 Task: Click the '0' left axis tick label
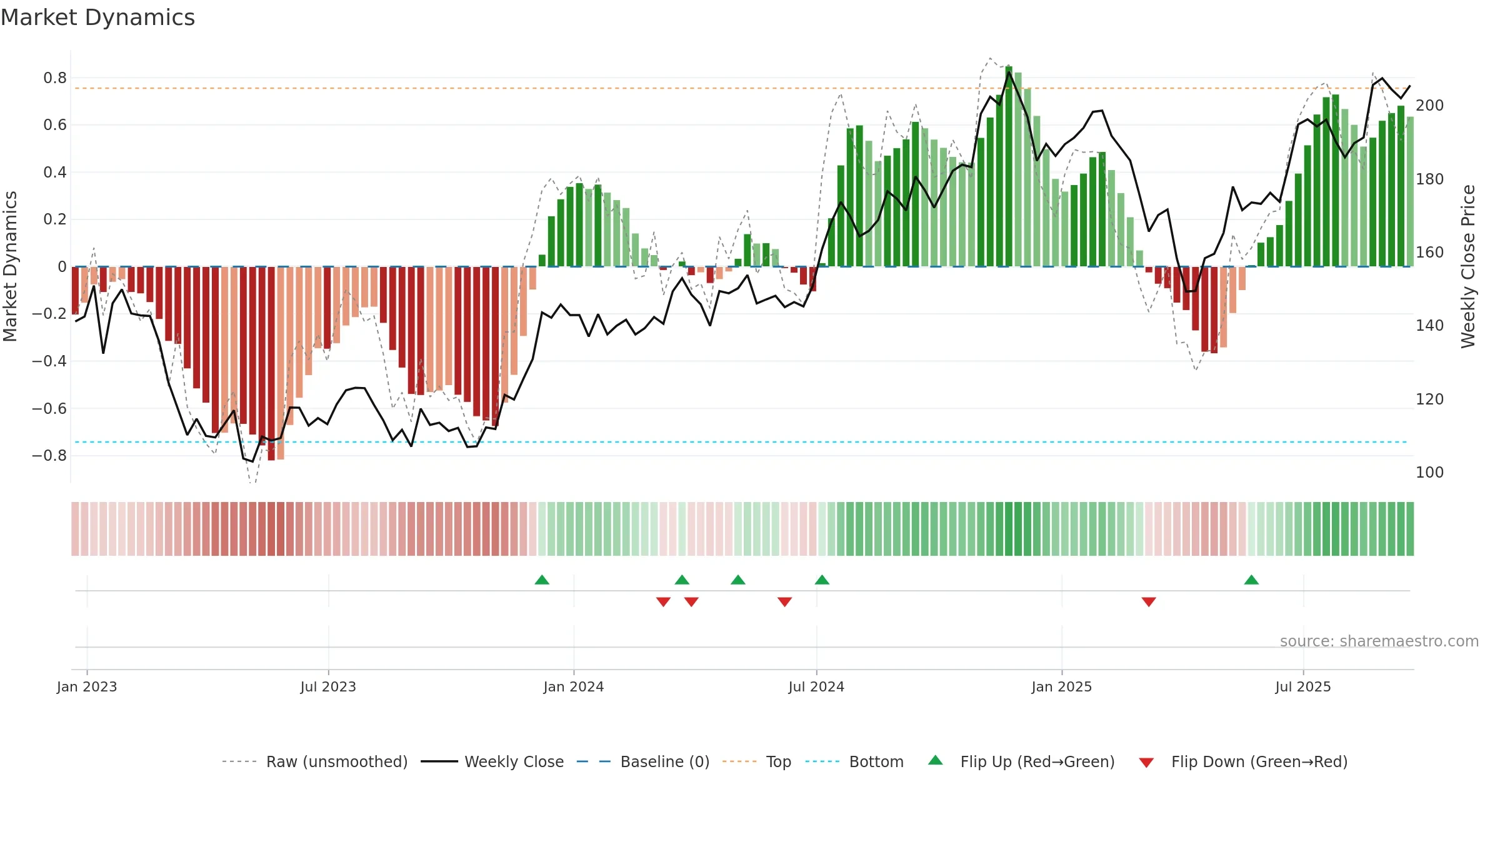[x=62, y=267]
